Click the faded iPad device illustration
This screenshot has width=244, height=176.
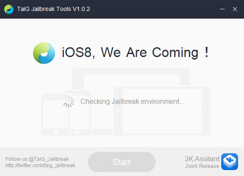coord(162,111)
